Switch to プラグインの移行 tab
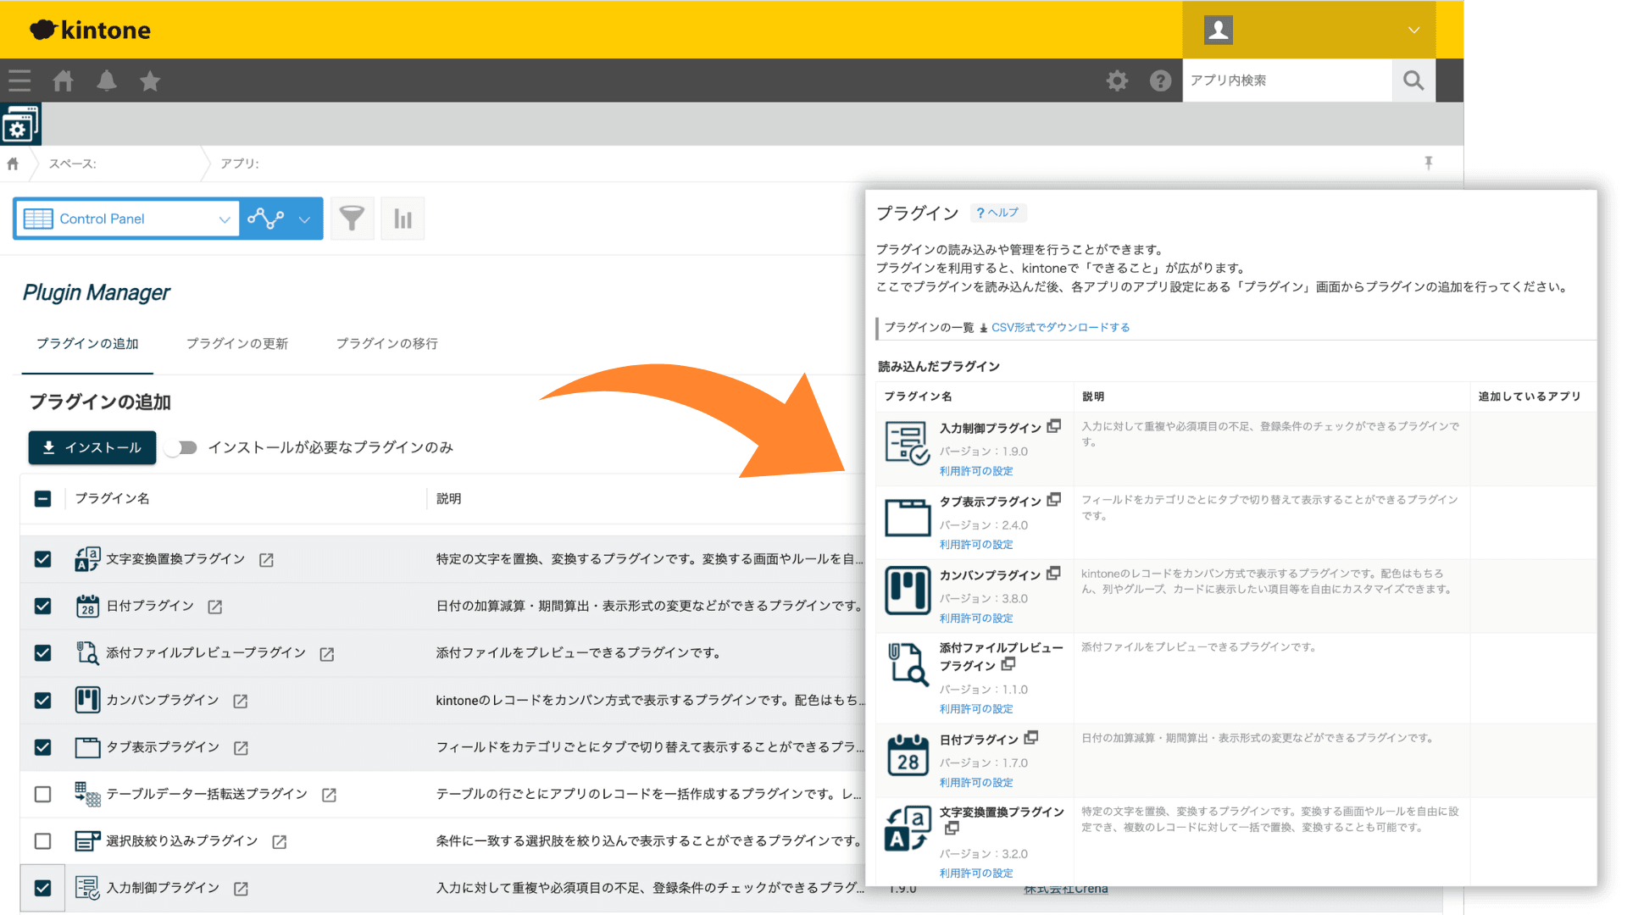Viewport: 1627px width, 915px height. tap(387, 344)
